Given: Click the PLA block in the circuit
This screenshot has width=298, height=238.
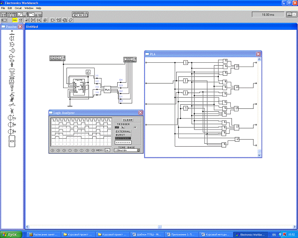Looking at the screenshot, I should click(107, 89).
